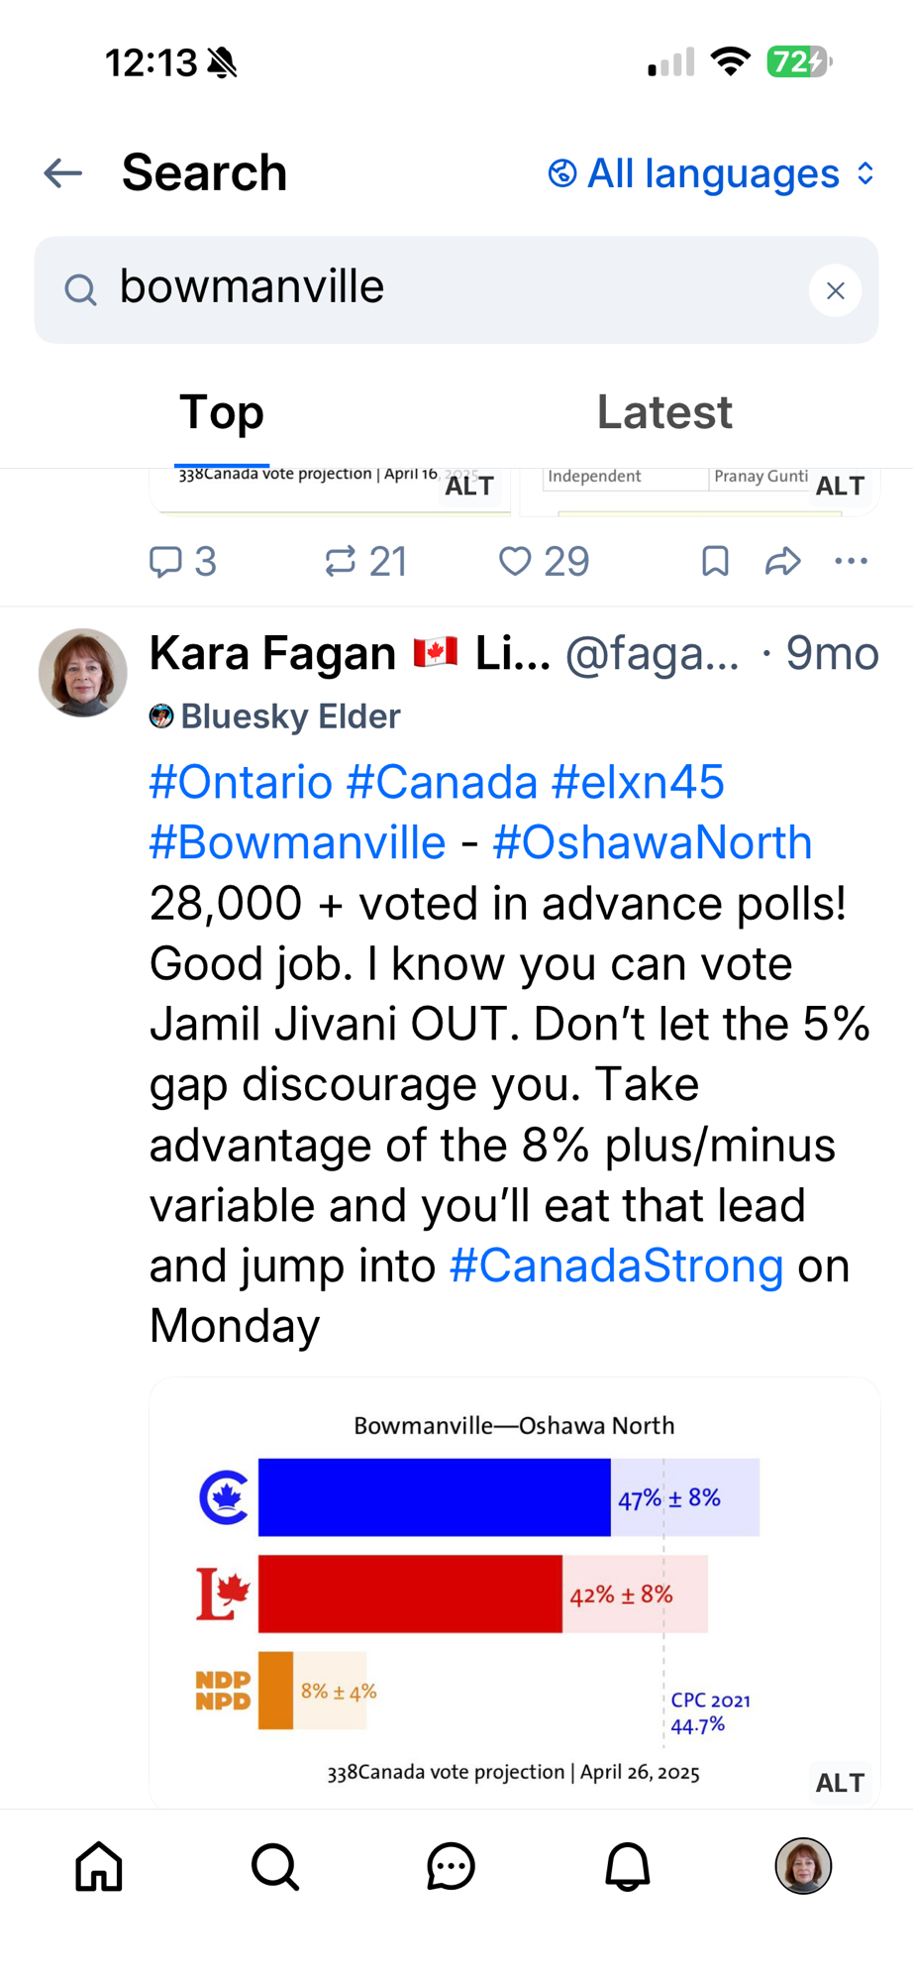Viewport: 913px width, 1982px height.
Task: Show ALT text for the Bowmanville—Oshawa North chart
Action: [840, 1783]
